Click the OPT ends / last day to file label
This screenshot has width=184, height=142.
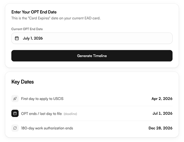pos(41,114)
